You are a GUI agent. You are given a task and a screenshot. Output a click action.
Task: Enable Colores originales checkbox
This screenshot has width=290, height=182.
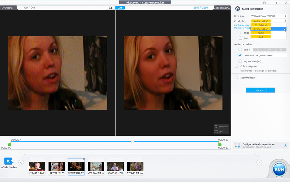237,66
